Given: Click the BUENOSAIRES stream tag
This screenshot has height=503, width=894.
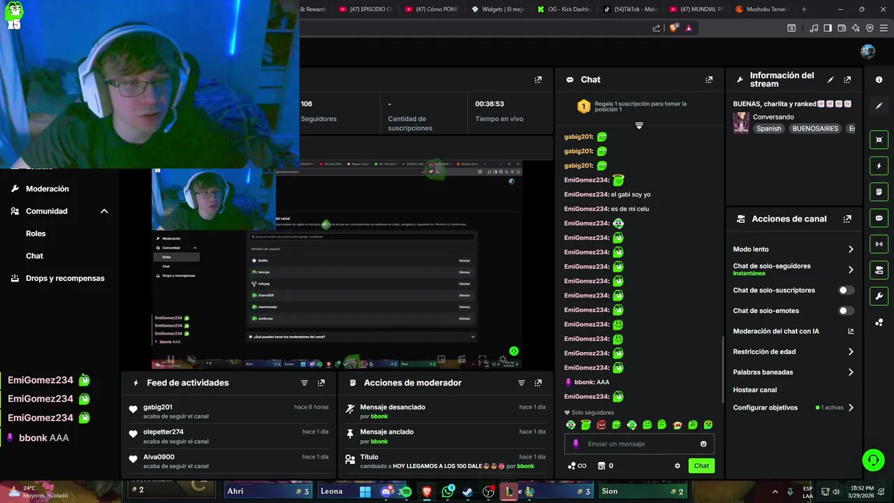Looking at the screenshot, I should pos(815,129).
